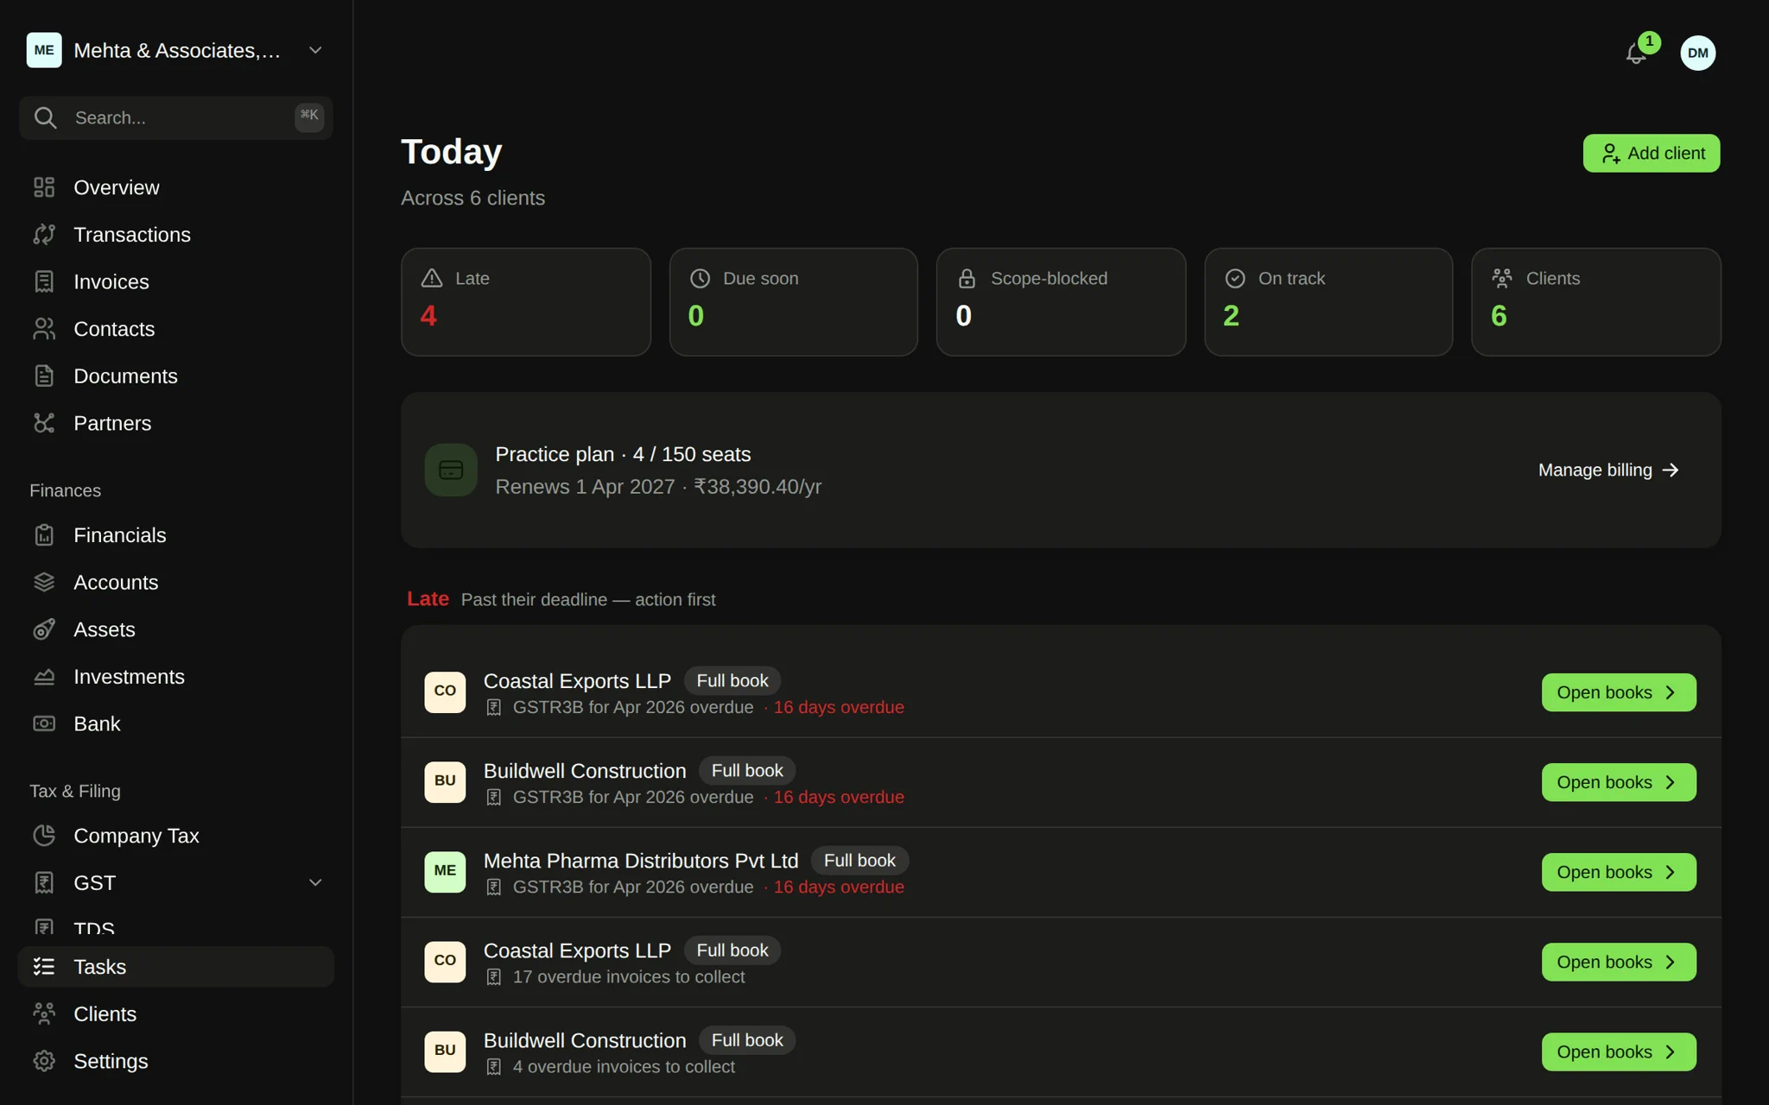Click the Scope-blocked summary card
This screenshot has height=1105, width=1769.
click(x=1061, y=302)
